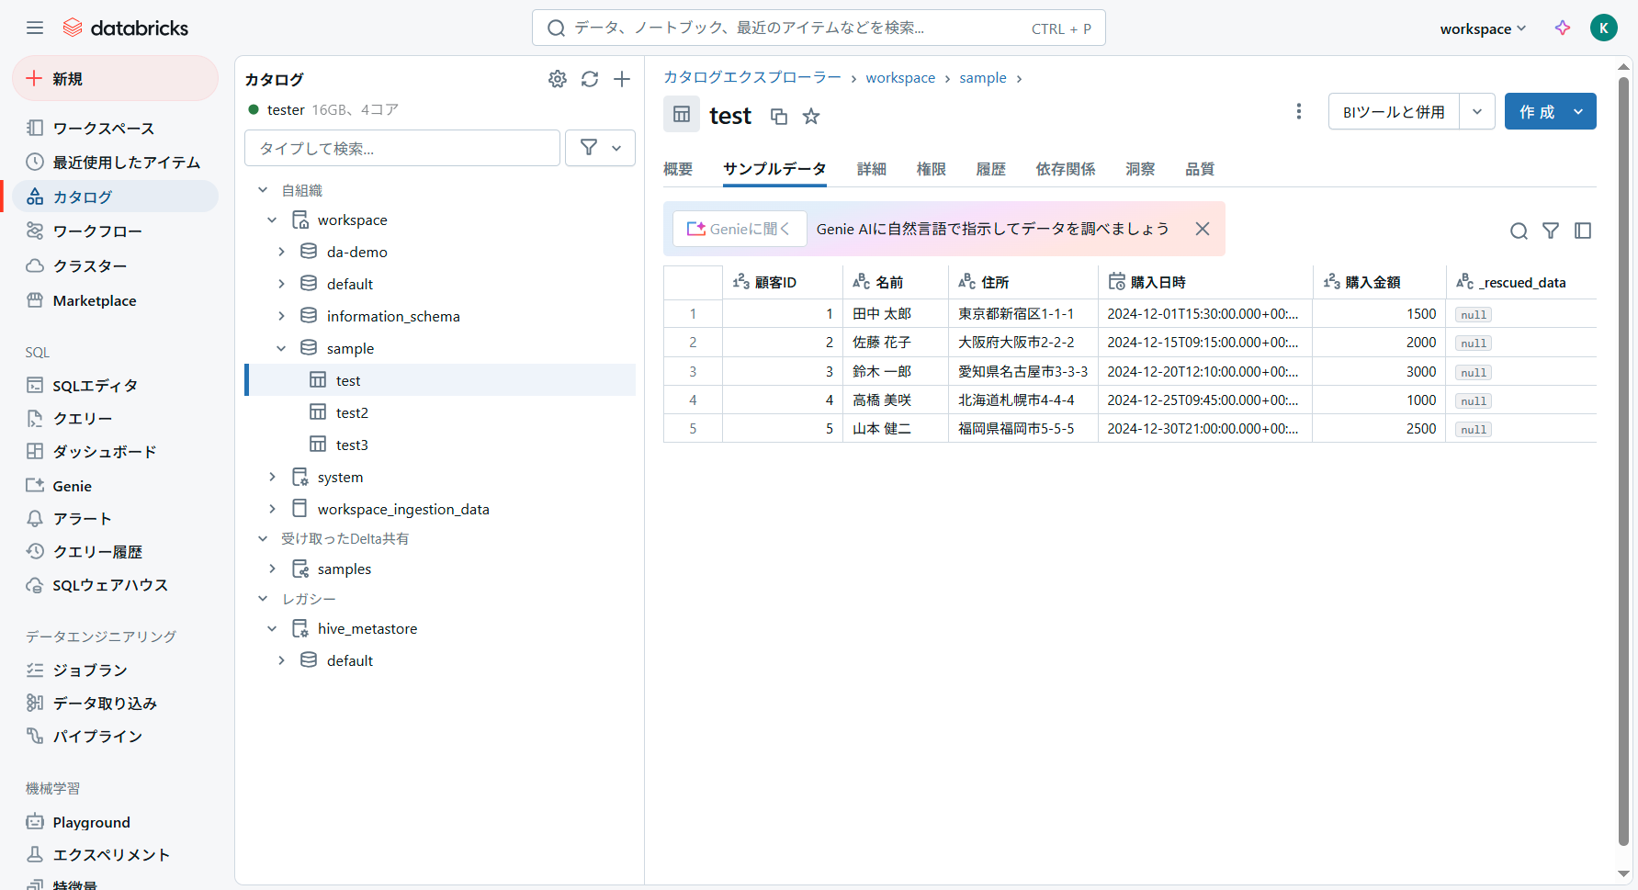Open user avatar K menu
The image size is (1638, 890).
[1603, 28]
